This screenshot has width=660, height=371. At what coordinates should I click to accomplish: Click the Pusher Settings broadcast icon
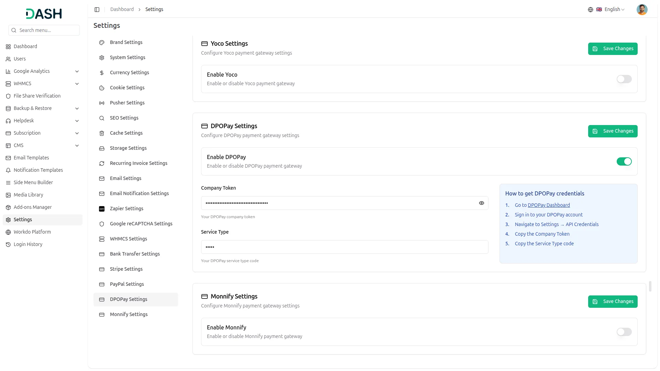(x=102, y=103)
